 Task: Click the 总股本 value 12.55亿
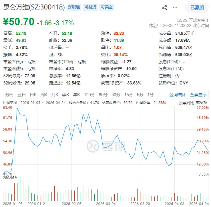pos(73,76)
